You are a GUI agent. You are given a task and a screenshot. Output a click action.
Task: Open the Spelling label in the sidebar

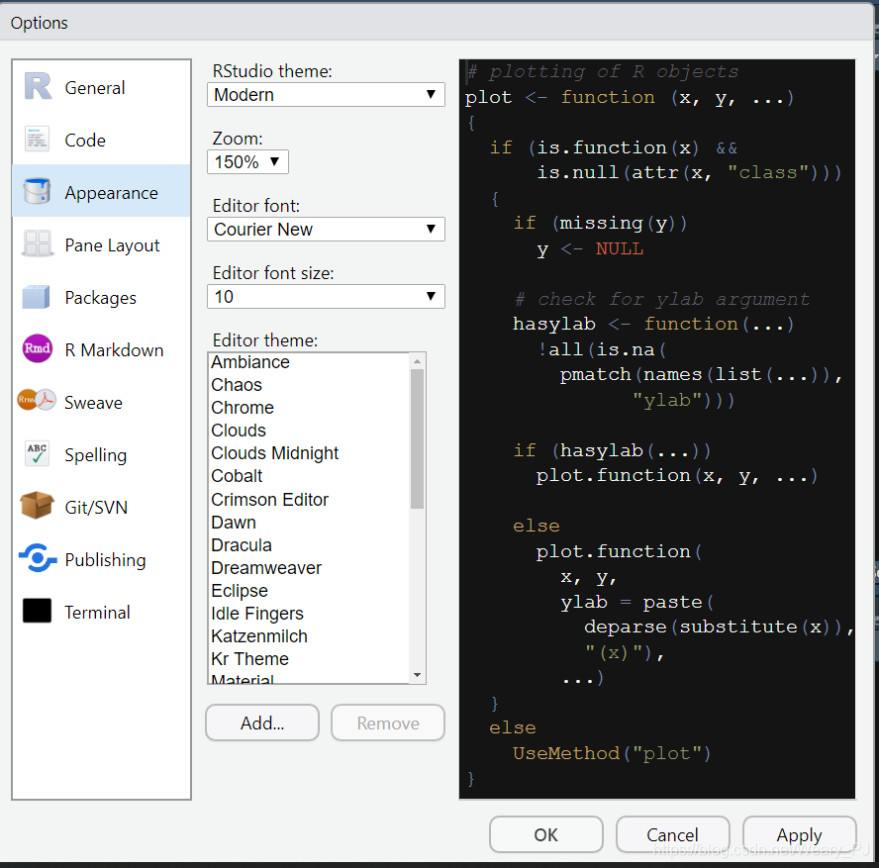[95, 455]
